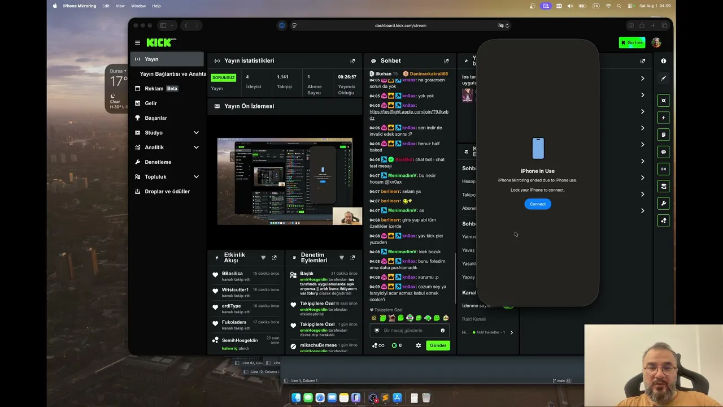Open the Aktif hedefler row chevron
Screen dimensions: 723x407
tap(512, 332)
